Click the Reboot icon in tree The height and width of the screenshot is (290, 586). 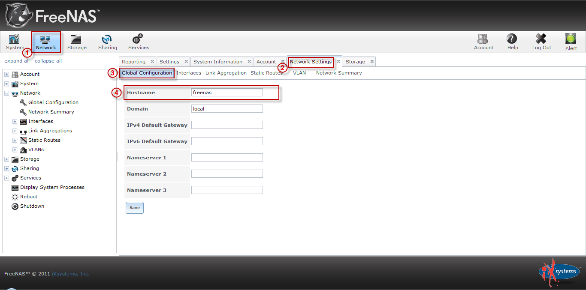click(15, 197)
